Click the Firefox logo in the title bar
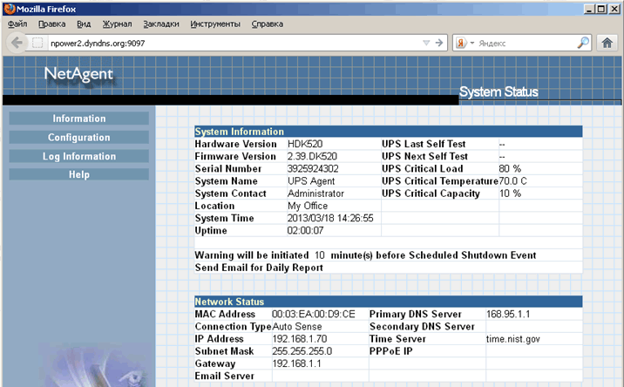Image resolution: width=624 pixels, height=387 pixels. 10,9
